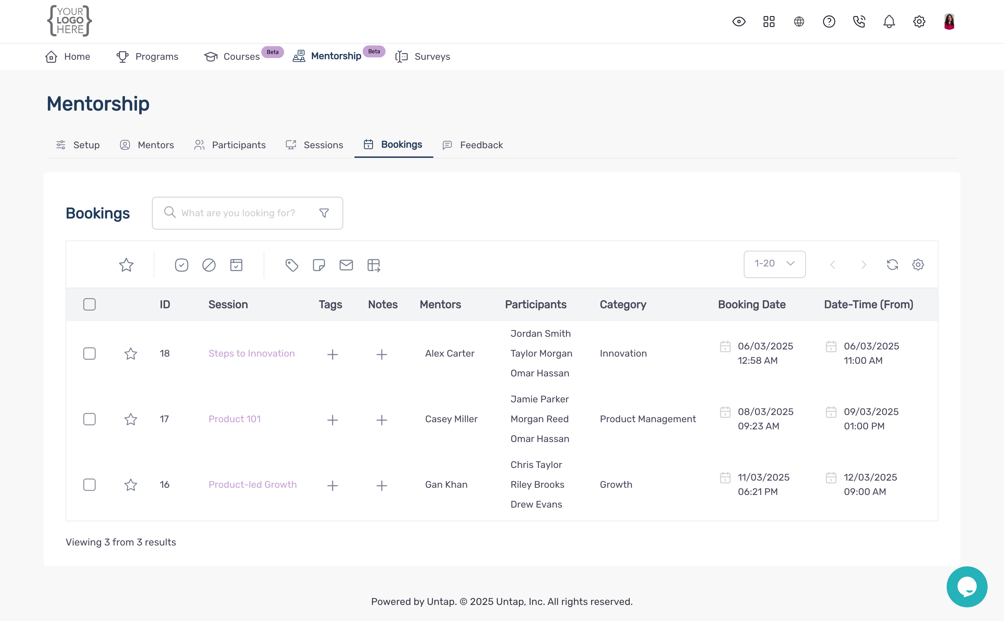Check the select-all bookings checkbox
Screen dimensions: 1004x621
point(89,304)
